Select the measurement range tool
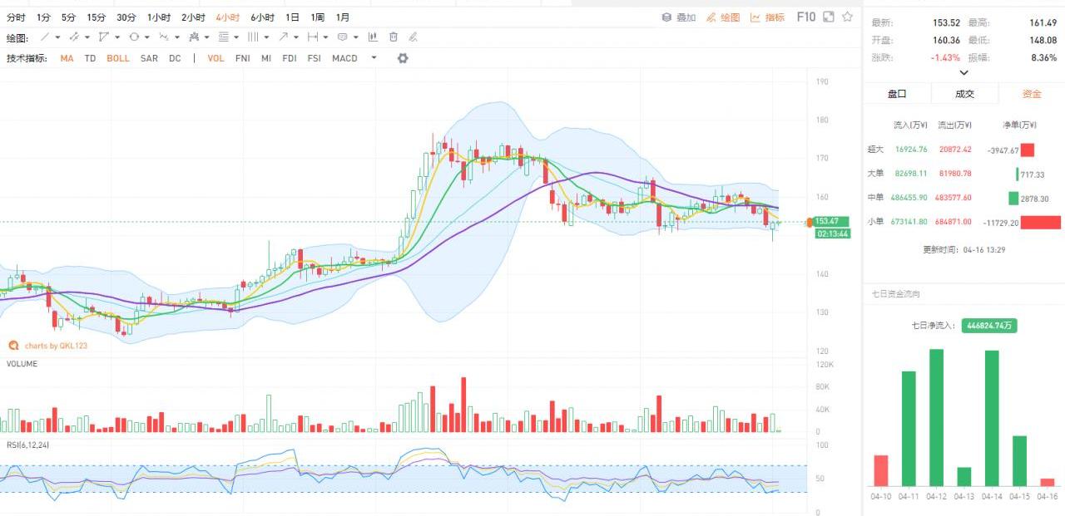Image resolution: width=1065 pixels, height=516 pixels. (x=312, y=37)
